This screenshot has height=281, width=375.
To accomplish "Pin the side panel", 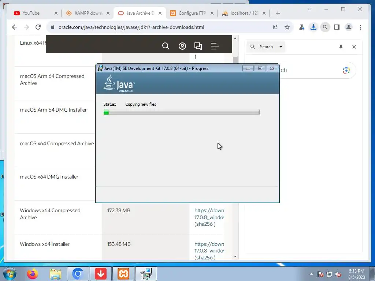I will (341, 47).
